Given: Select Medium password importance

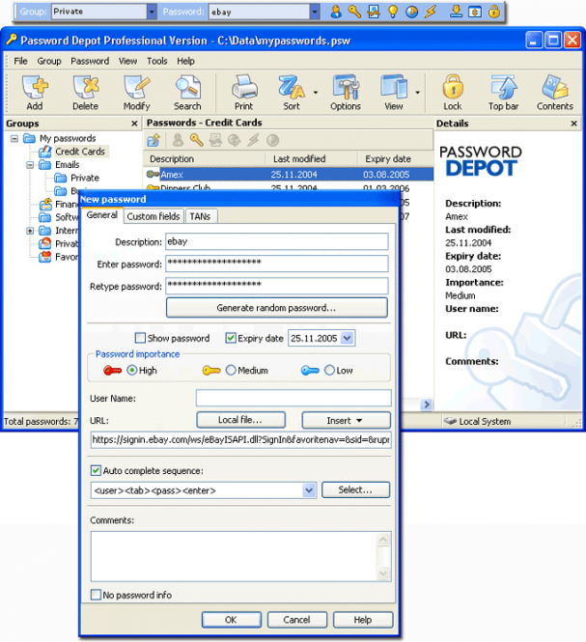Looking at the screenshot, I should pos(231,371).
